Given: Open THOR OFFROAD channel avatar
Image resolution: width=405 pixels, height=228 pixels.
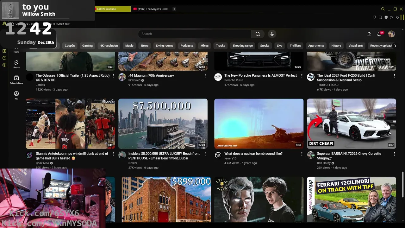Looking at the screenshot, I should point(311,77).
